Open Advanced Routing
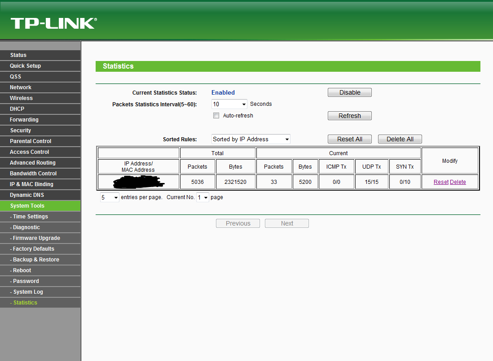The width and height of the screenshot is (493, 361). click(x=40, y=163)
